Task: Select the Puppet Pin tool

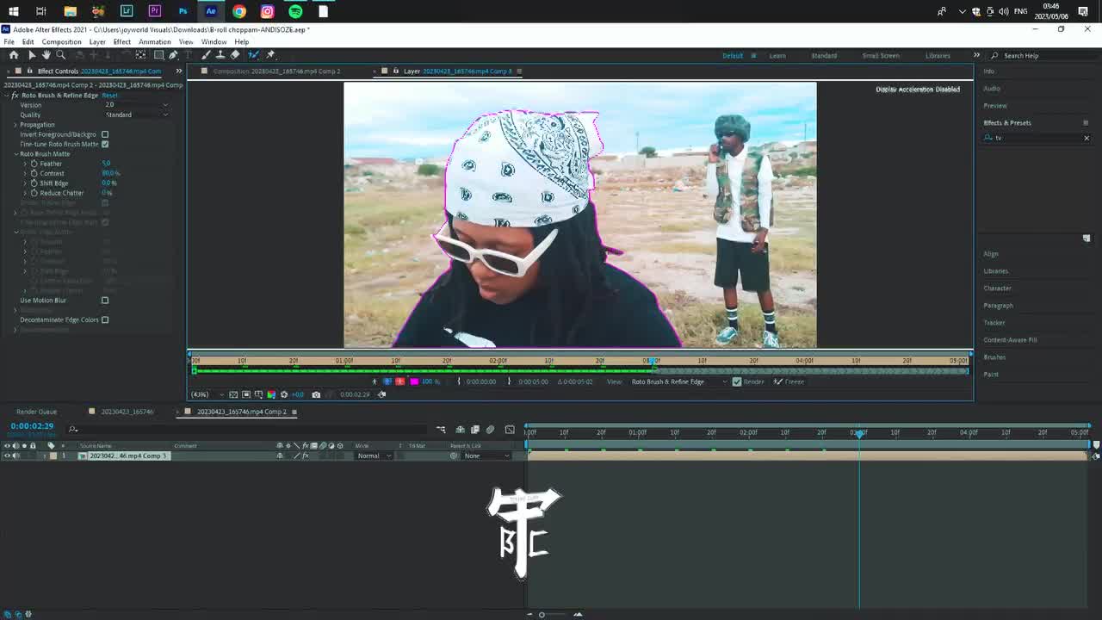Action: pos(270,55)
